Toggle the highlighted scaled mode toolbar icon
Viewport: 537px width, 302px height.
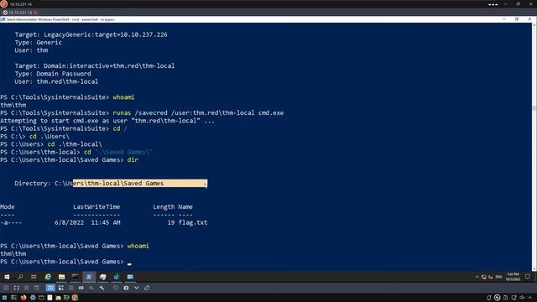(50, 288)
